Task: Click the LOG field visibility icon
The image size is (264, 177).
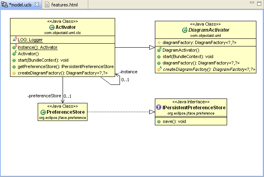Action: tap(14, 40)
